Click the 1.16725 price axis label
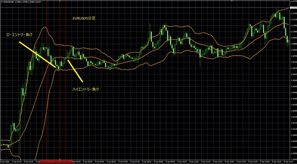297x164 pixels. [x=294, y=62]
